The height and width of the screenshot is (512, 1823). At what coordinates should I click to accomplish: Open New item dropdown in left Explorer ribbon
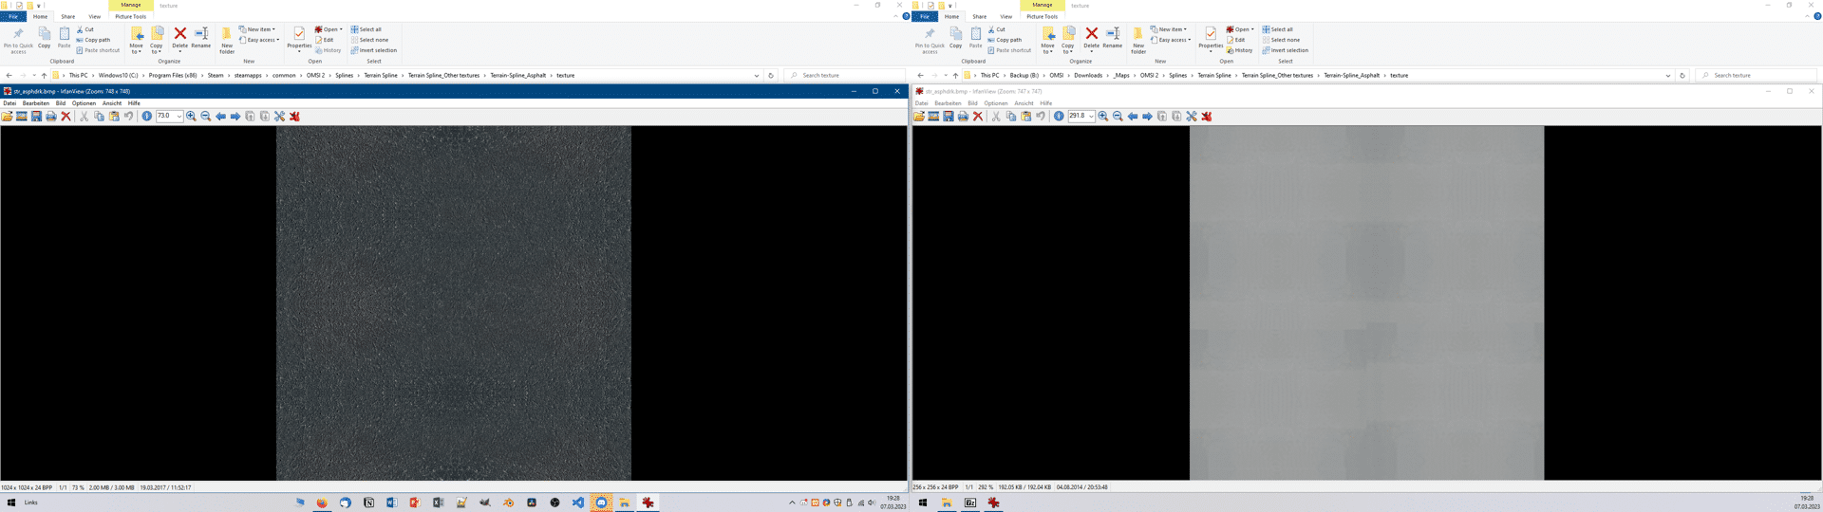tap(259, 29)
